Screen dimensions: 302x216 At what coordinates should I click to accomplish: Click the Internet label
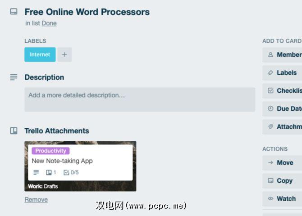[40, 54]
